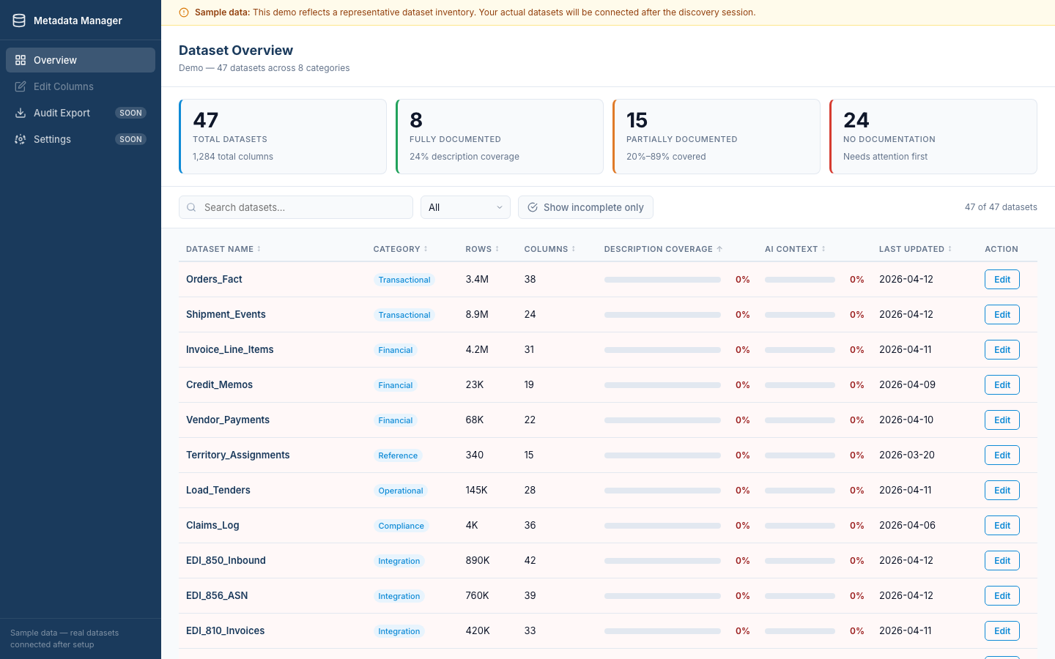This screenshot has width=1055, height=659.
Task: Sort by Rows column arrow icon
Action: pyautogui.click(x=497, y=249)
